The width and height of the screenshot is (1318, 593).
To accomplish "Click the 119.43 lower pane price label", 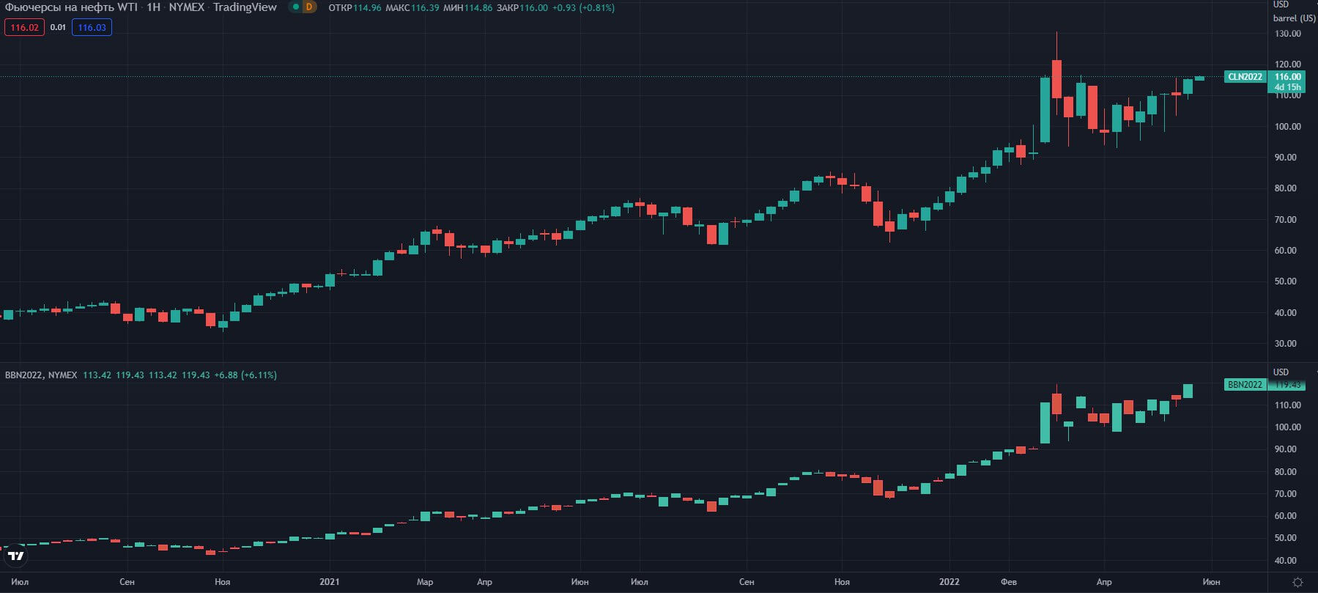I will 1287,385.
